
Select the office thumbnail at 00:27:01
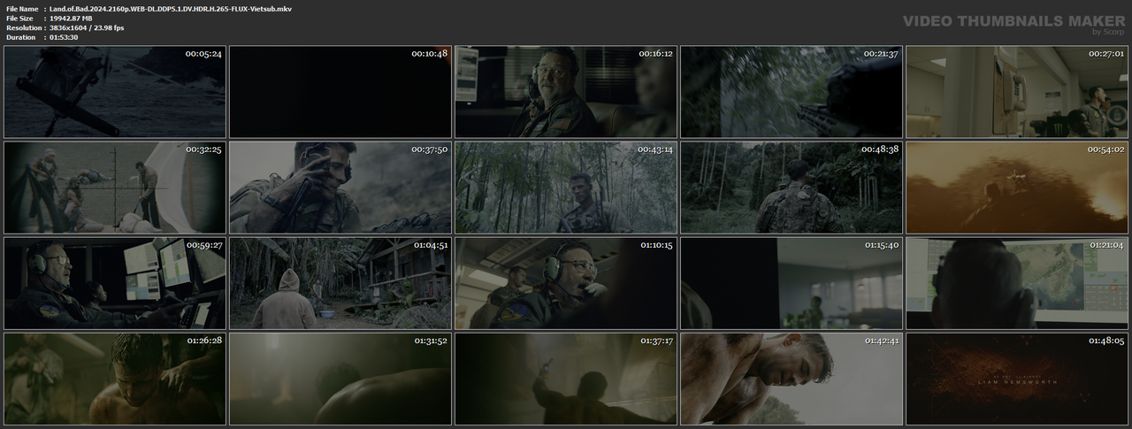click(x=1017, y=92)
